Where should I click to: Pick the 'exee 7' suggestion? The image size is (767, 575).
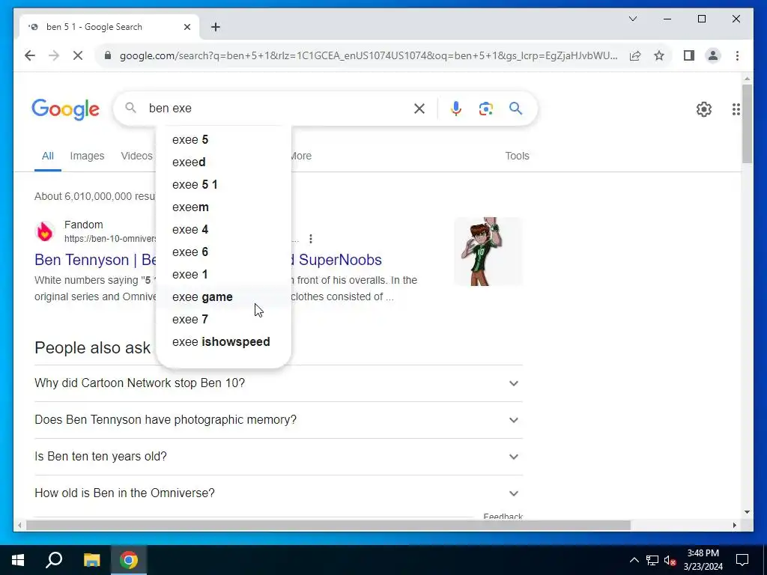point(223,320)
